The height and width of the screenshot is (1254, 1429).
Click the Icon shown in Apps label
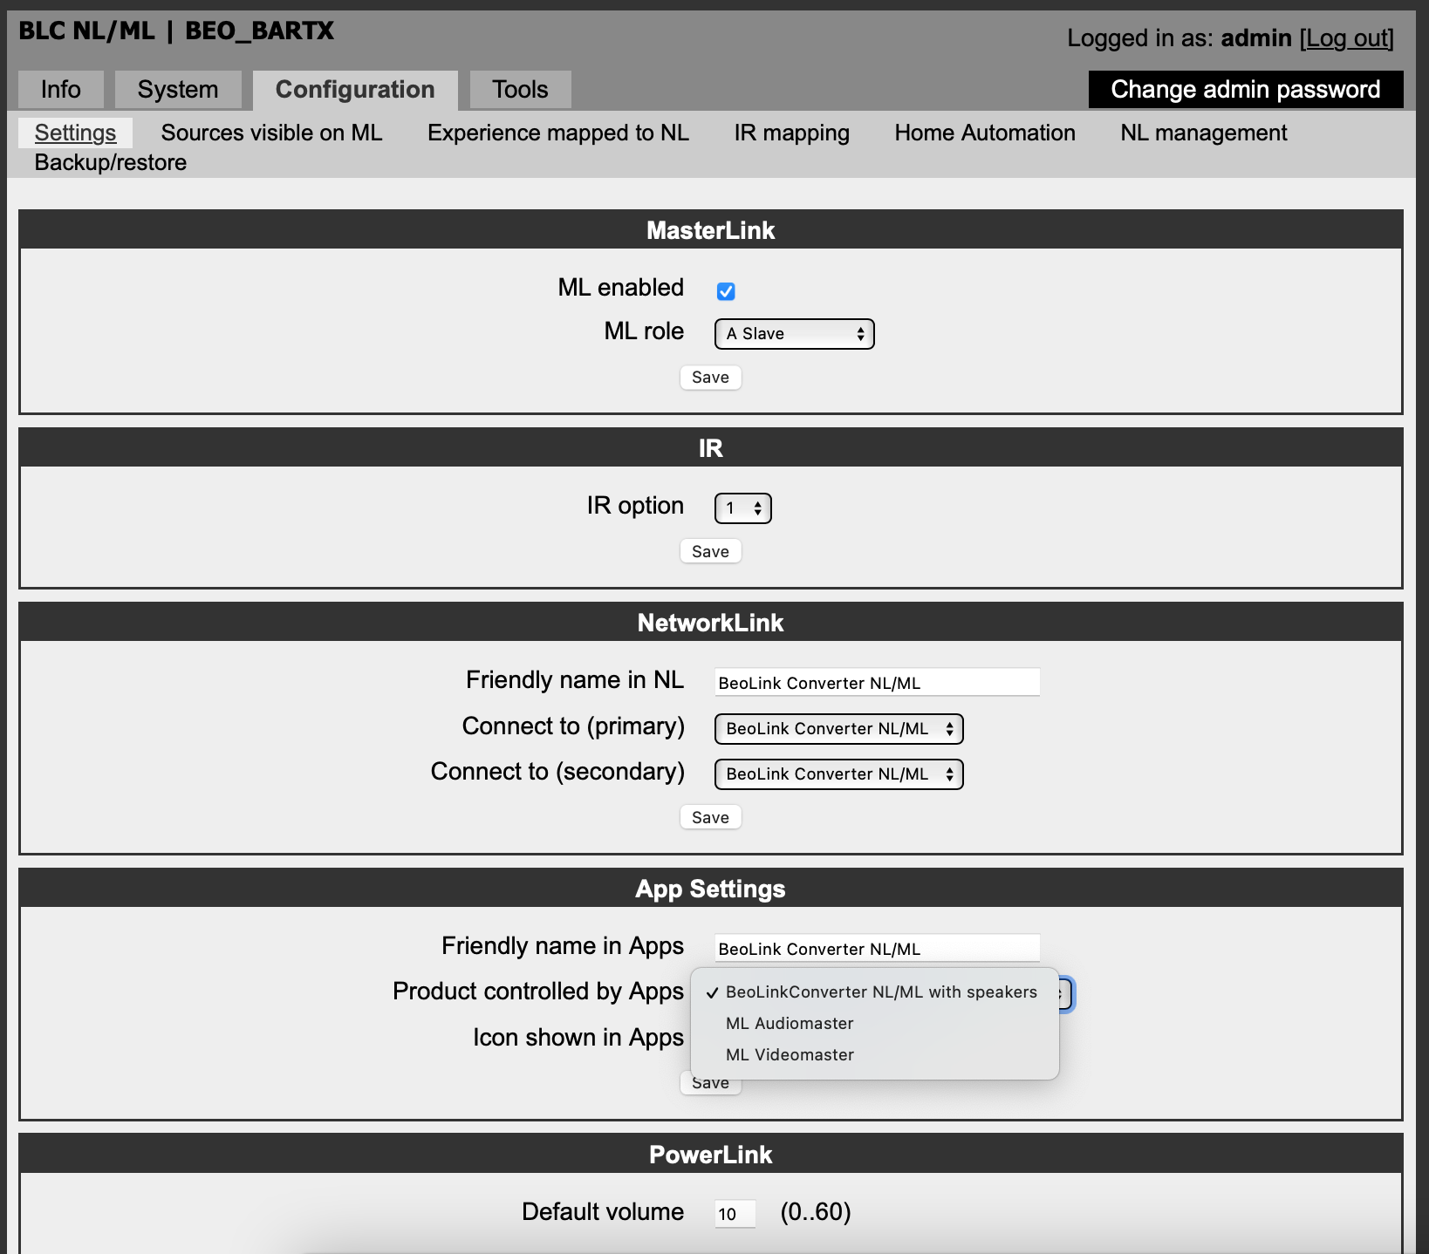[x=578, y=1038]
